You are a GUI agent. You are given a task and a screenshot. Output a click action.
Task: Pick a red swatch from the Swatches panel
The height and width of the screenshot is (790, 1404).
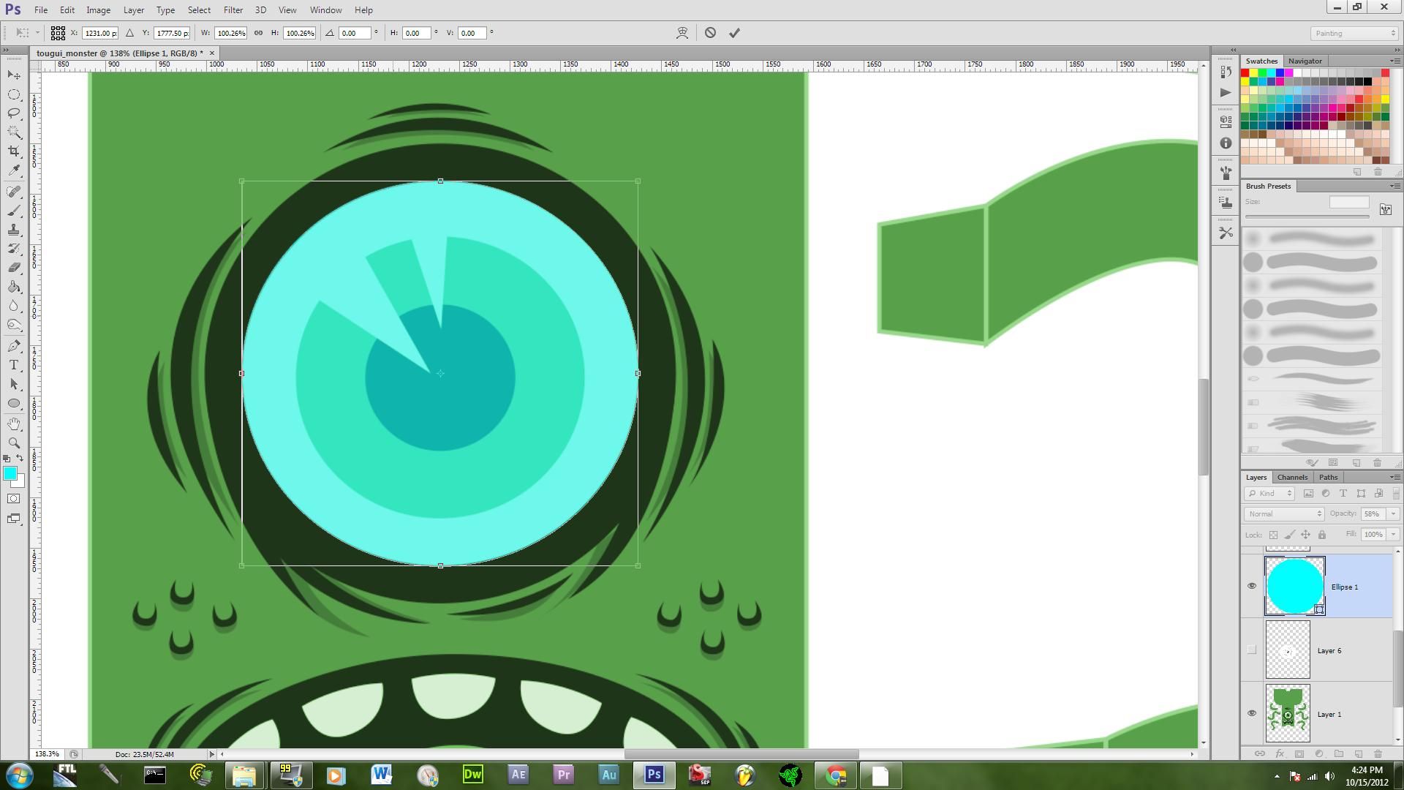point(1245,72)
